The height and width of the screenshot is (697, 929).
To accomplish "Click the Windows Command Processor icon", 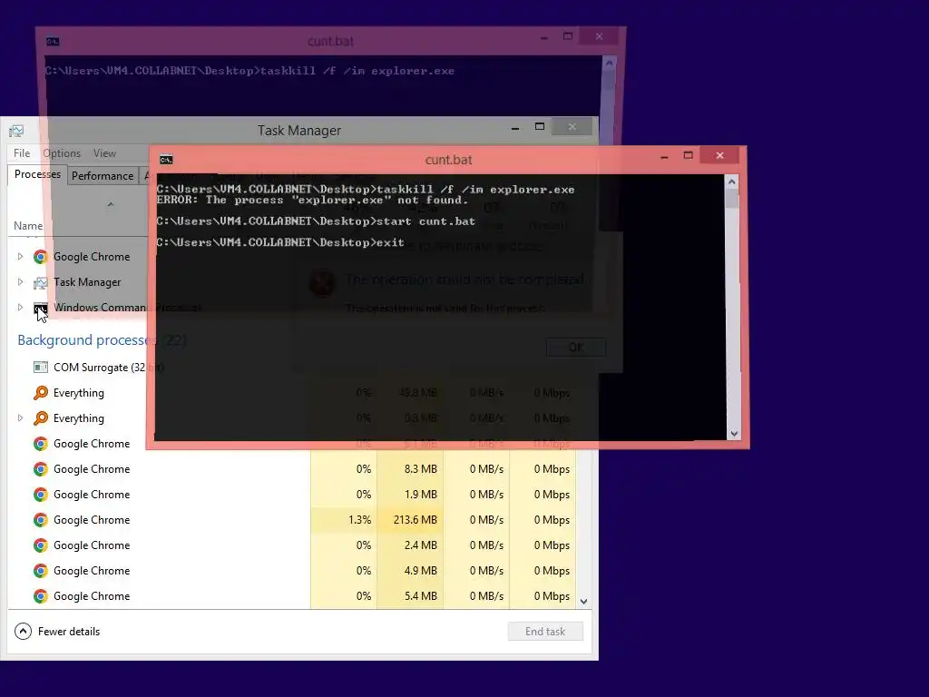I will [x=40, y=308].
